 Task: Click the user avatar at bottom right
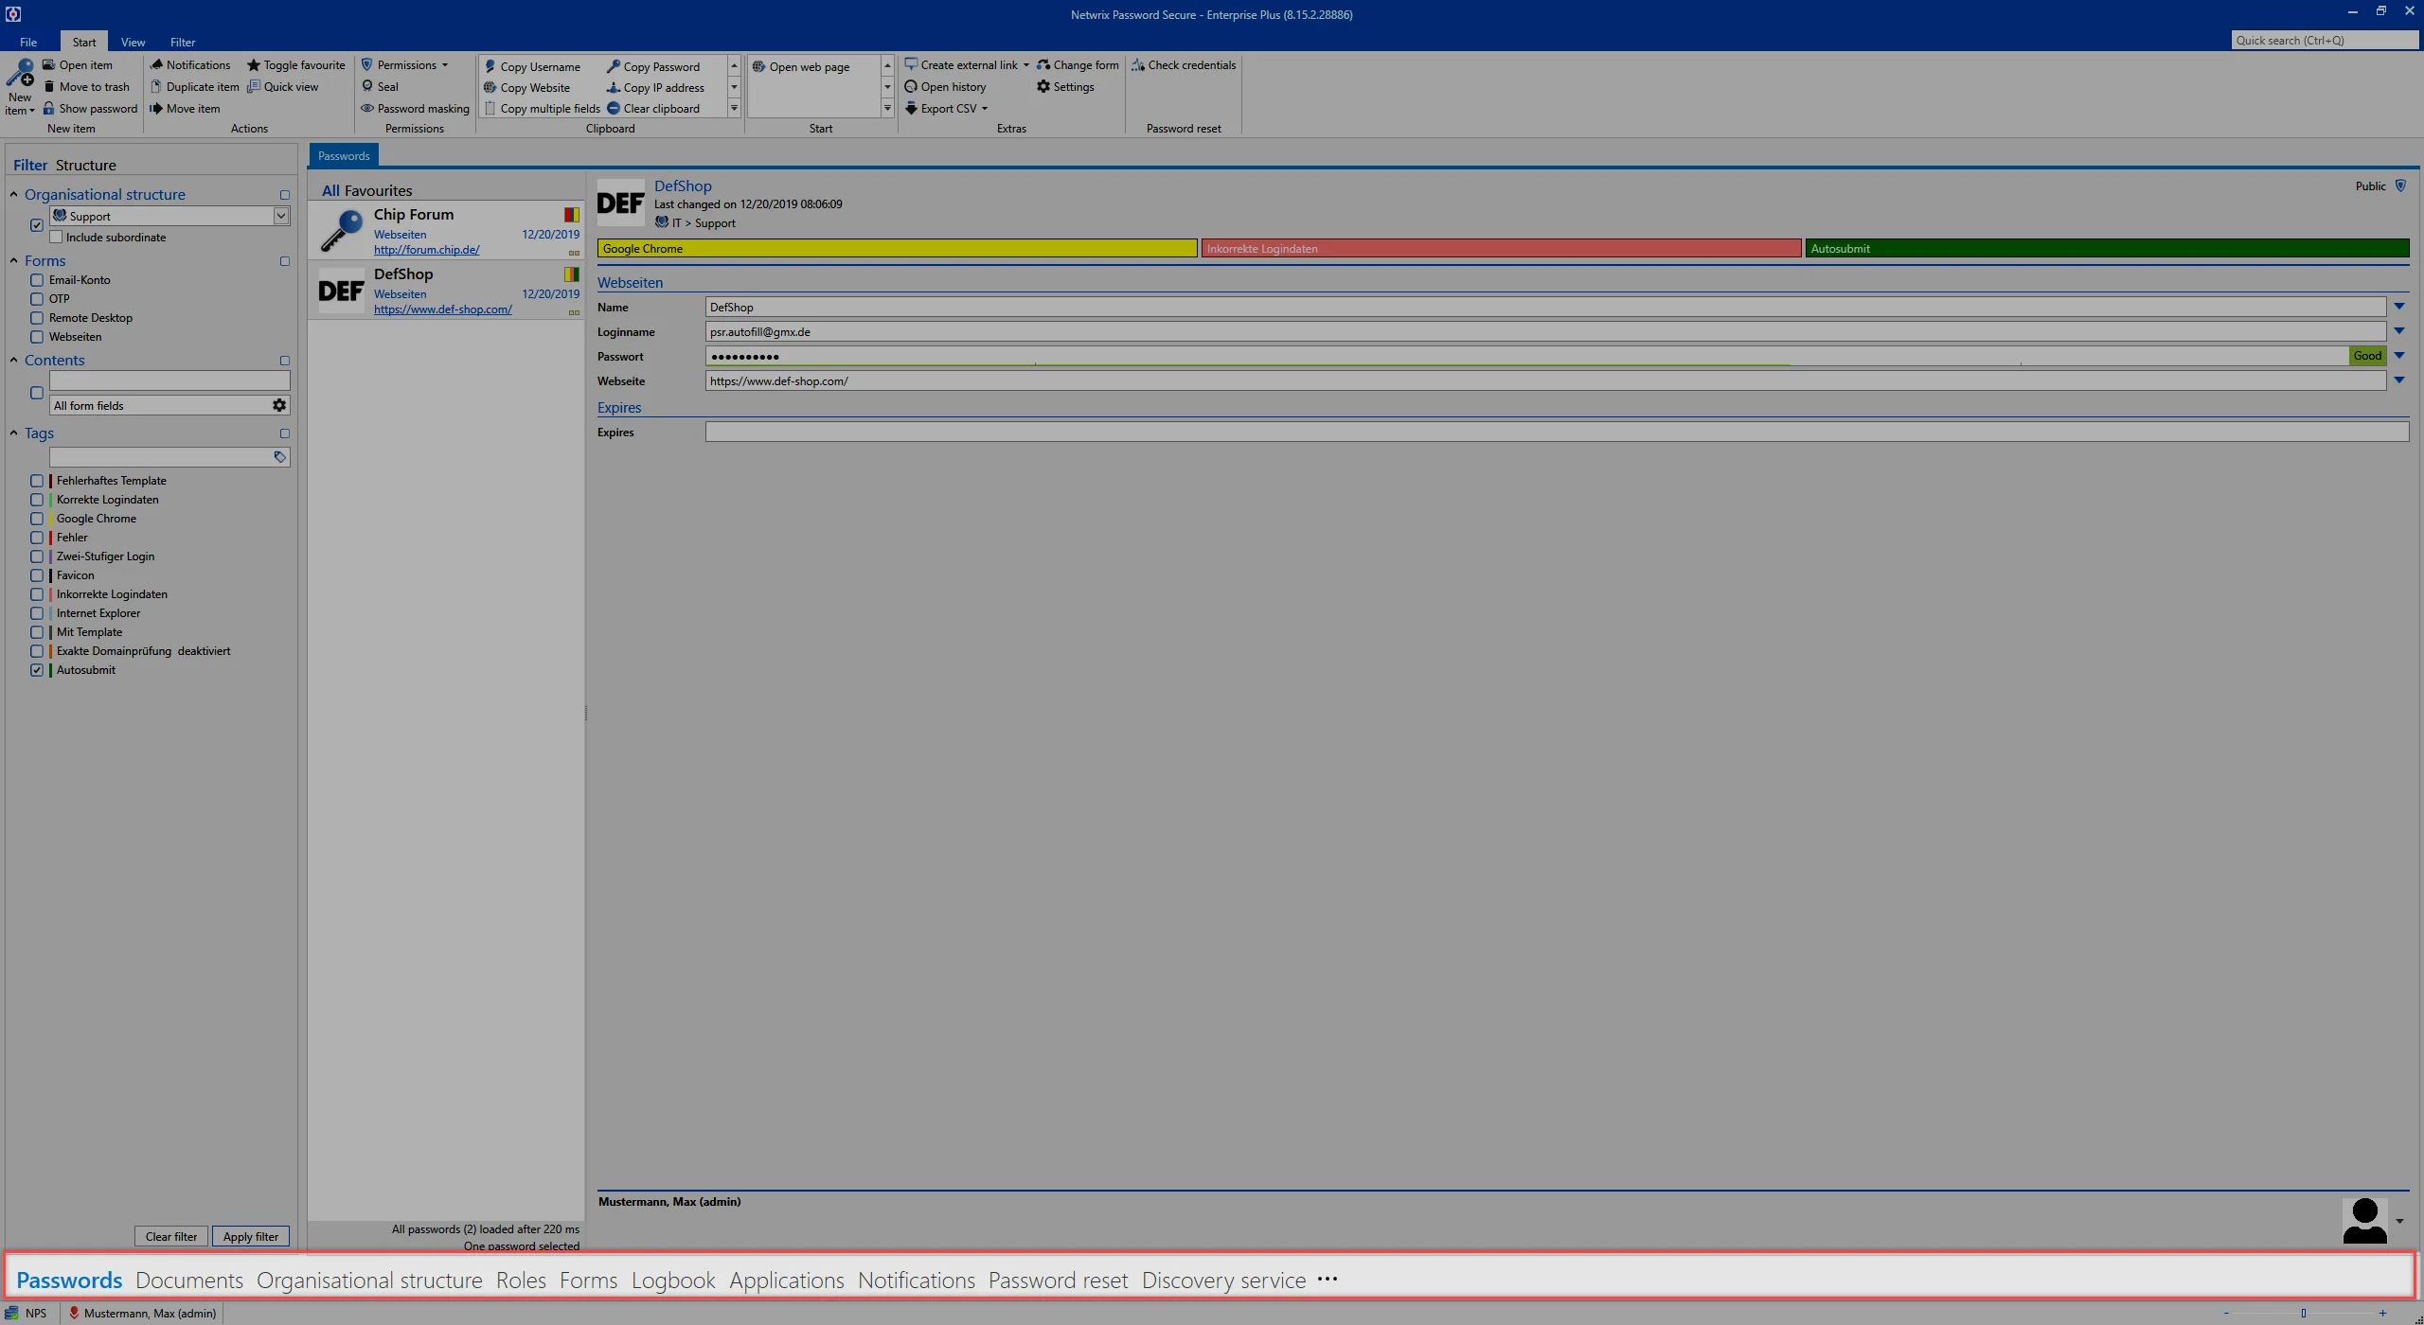pyautogui.click(x=2364, y=1220)
